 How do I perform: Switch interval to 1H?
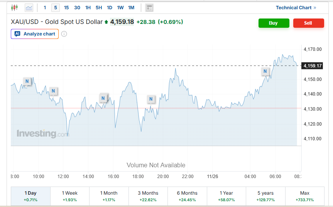[x=88, y=8]
